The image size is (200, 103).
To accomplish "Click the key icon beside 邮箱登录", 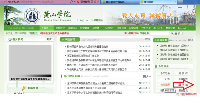I will pos(24,88).
